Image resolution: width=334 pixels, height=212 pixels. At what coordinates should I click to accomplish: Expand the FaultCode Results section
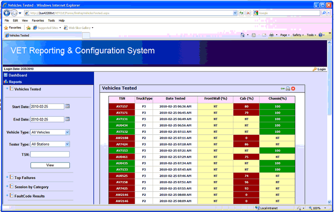pos(29,196)
